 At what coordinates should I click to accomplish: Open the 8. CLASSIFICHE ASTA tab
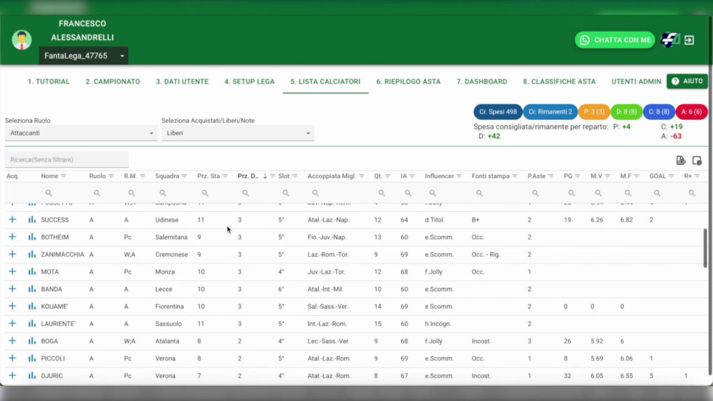[x=559, y=81]
